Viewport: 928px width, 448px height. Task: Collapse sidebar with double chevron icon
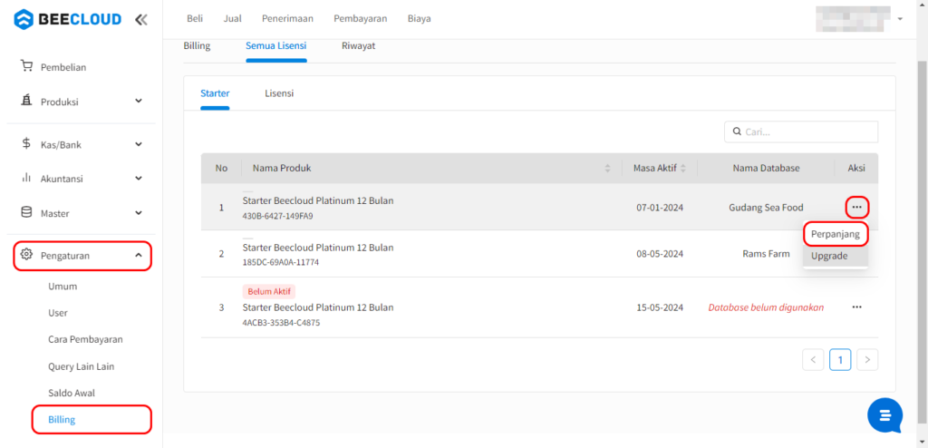[x=140, y=19]
